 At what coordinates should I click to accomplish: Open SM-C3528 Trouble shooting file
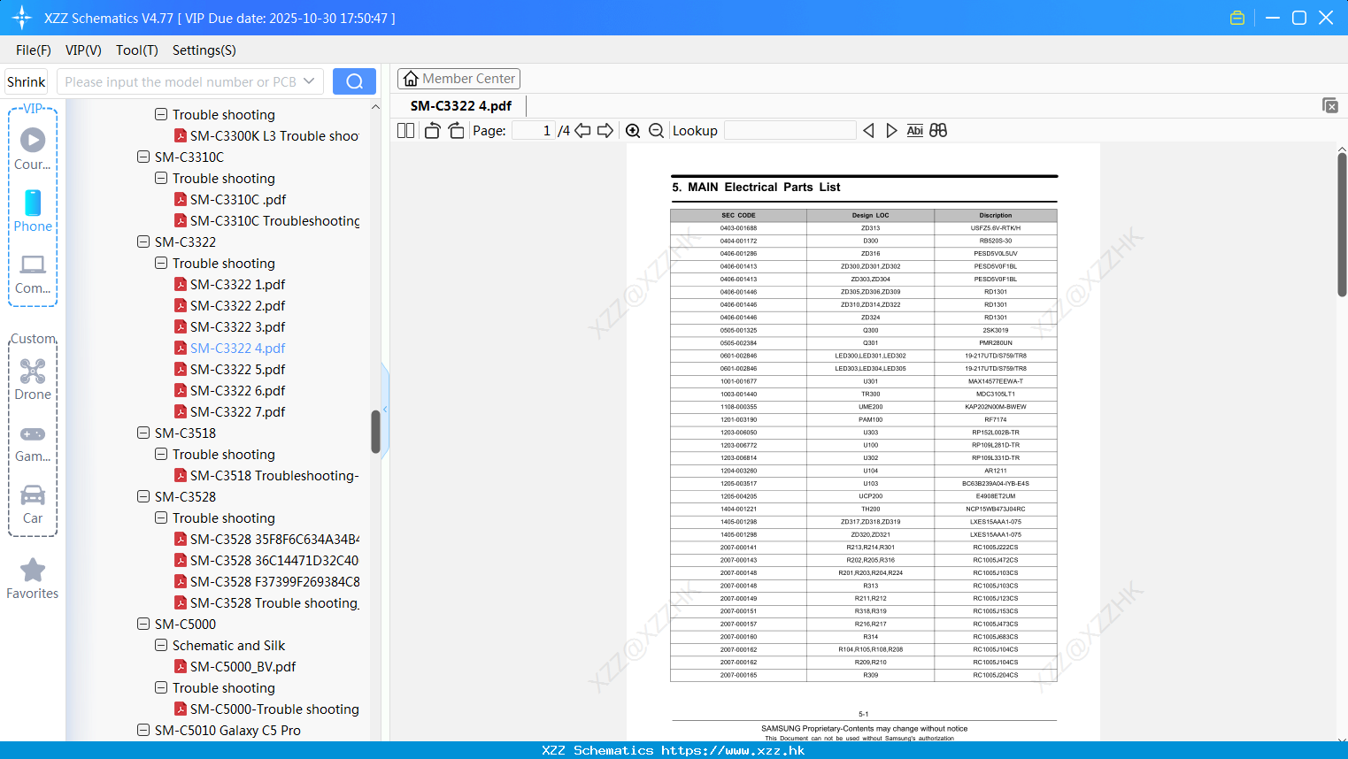click(266, 602)
